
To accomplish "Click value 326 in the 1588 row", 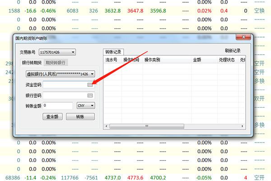I will coord(93,11).
